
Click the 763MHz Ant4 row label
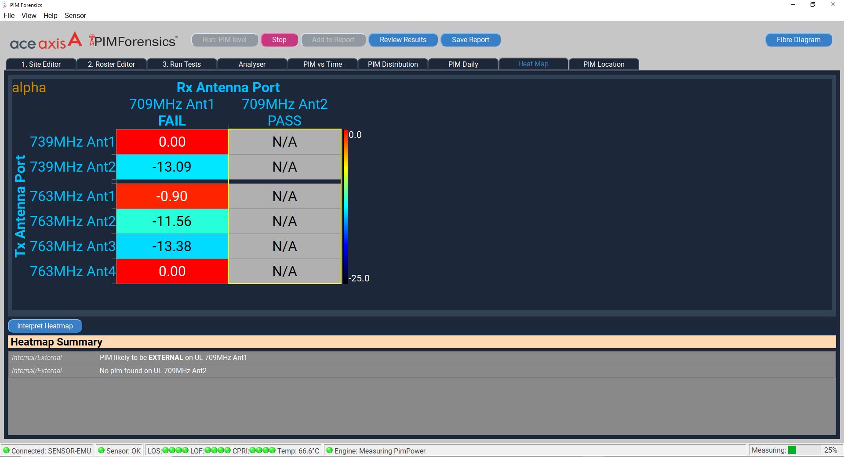pos(73,271)
